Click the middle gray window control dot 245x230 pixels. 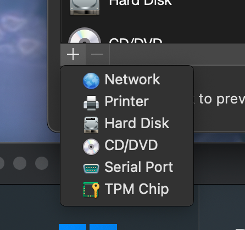click(20, 163)
